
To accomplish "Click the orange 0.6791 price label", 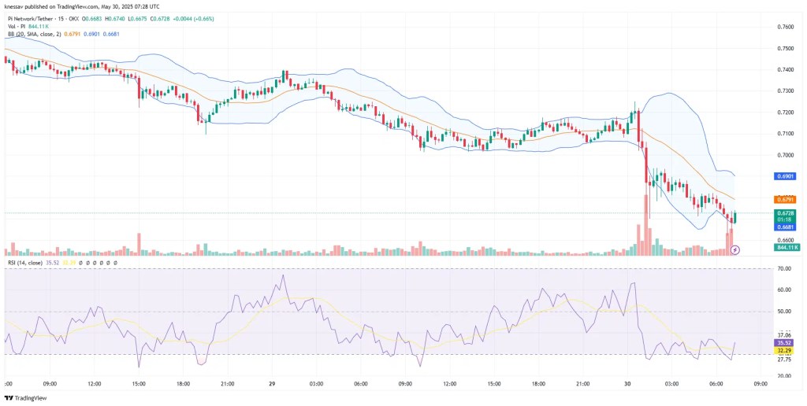I will [786, 200].
